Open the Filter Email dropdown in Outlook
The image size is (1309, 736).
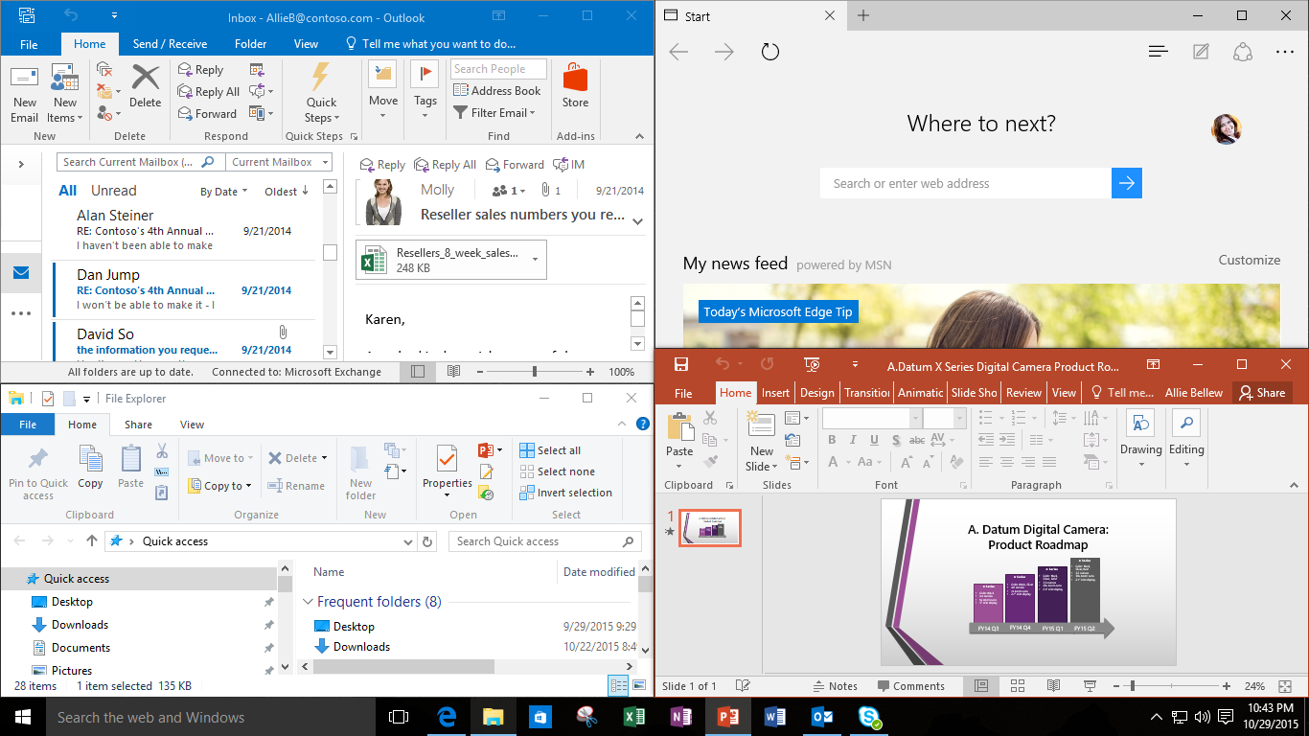click(x=494, y=112)
